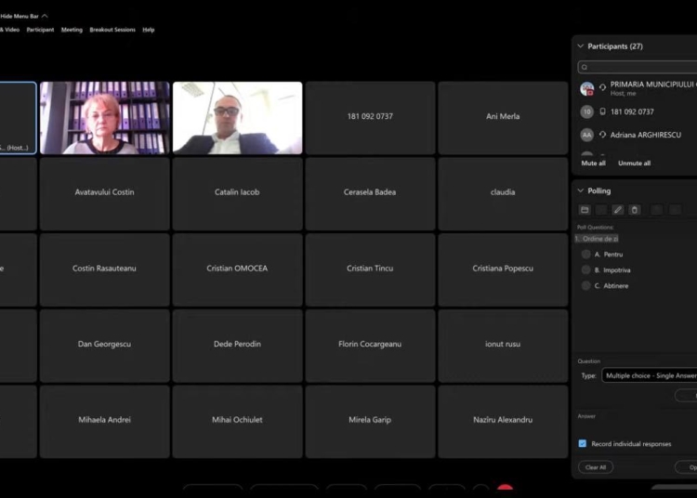Click the headset icon beside Adriana ARGHIRESCU
Viewport: 697px width, 498px height.
pos(602,135)
